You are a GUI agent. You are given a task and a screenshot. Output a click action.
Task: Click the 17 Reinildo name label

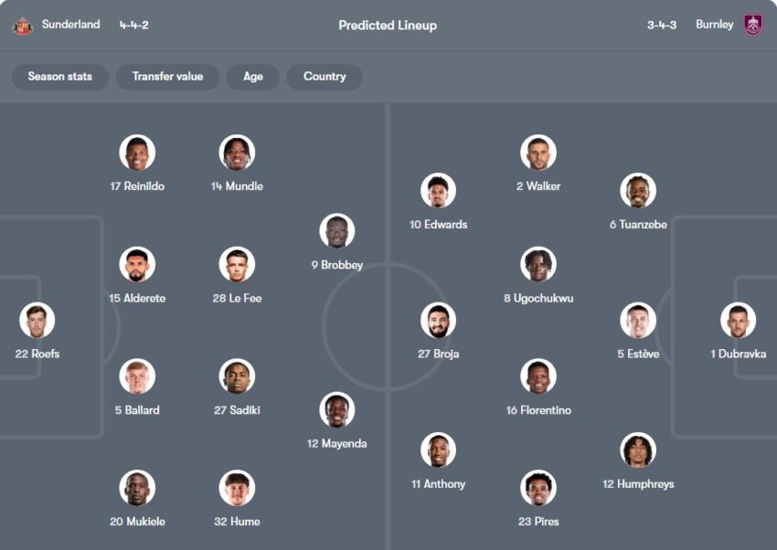[x=137, y=186]
